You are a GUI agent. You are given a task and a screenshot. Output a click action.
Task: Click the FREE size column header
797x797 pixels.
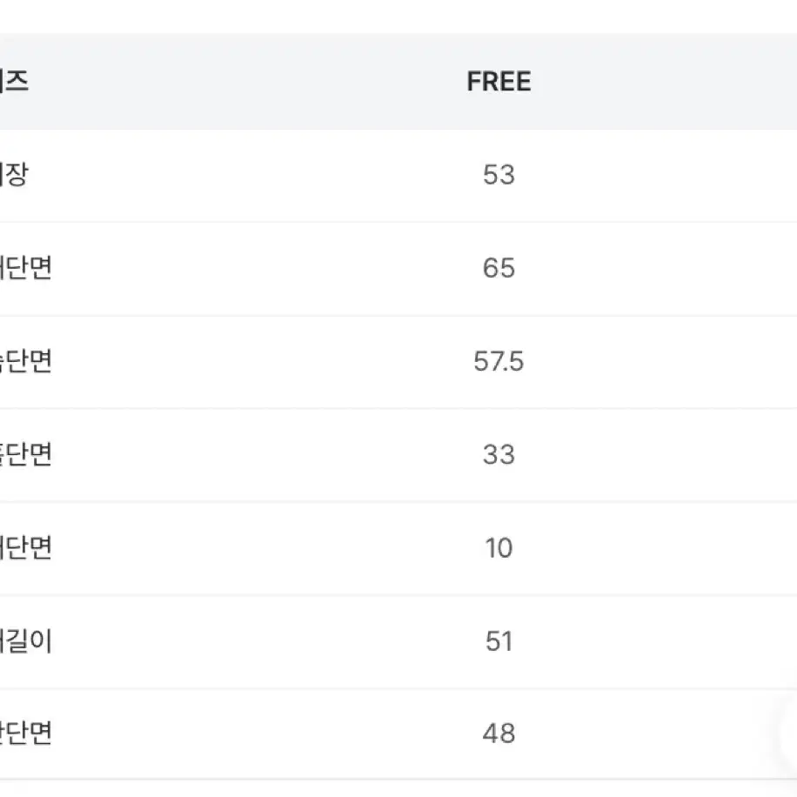[x=499, y=81]
